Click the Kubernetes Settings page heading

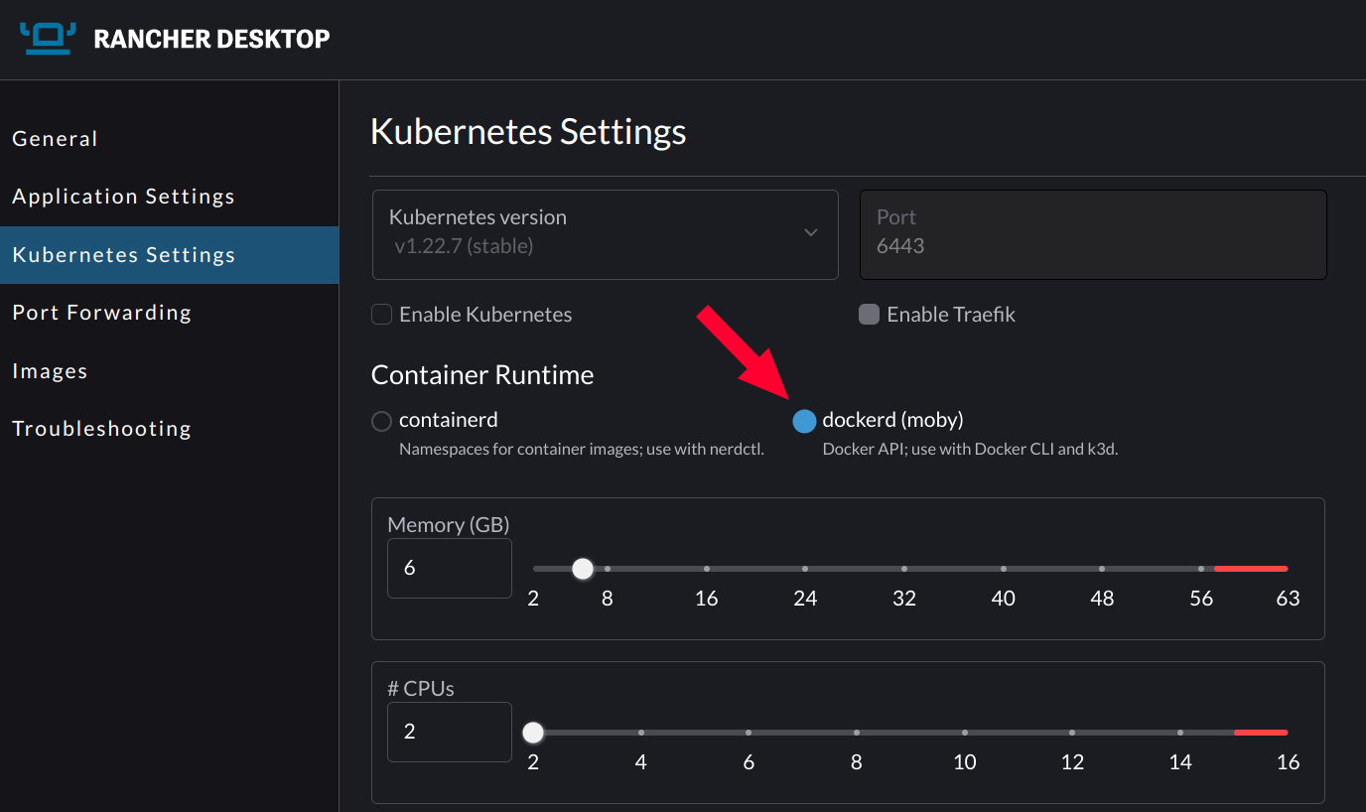tap(528, 132)
